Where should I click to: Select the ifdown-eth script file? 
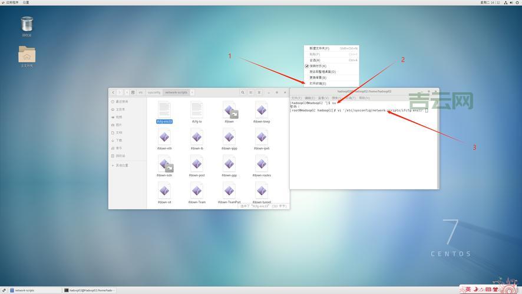(x=164, y=137)
